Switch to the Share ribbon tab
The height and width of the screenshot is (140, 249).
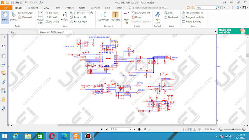pyautogui.click(x=82, y=8)
